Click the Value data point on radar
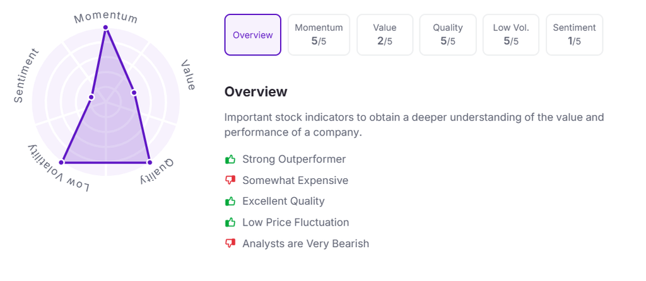This screenshot has width=646, height=281. pyautogui.click(x=134, y=93)
